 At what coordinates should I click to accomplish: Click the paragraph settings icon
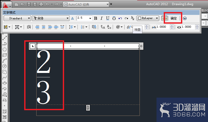(x=29, y=27)
